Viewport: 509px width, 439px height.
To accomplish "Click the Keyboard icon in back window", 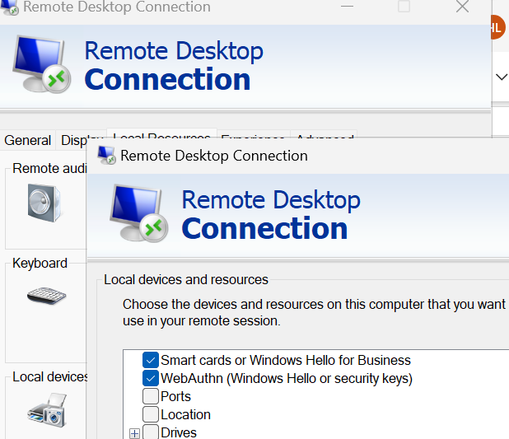I will point(46,296).
